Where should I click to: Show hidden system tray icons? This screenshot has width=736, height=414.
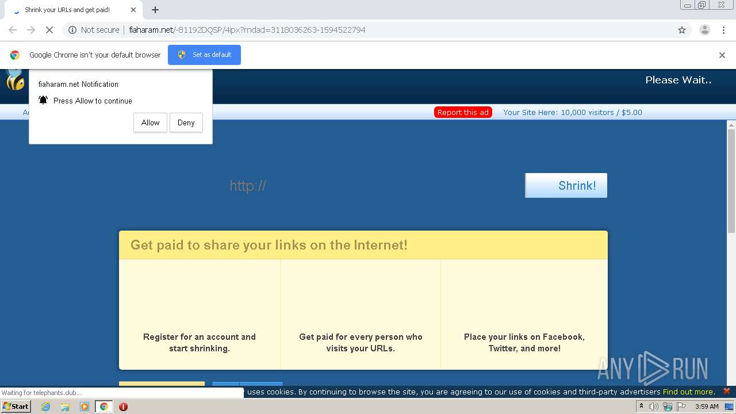pos(641,407)
